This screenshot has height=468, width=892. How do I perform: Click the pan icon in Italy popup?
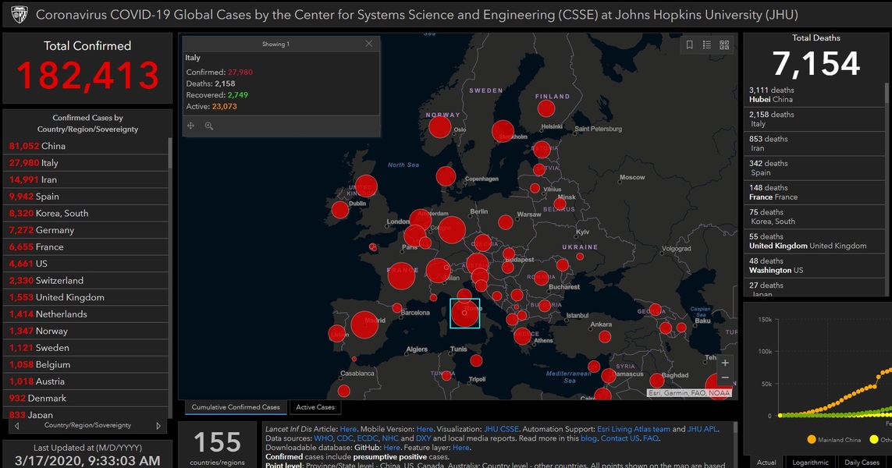point(191,126)
